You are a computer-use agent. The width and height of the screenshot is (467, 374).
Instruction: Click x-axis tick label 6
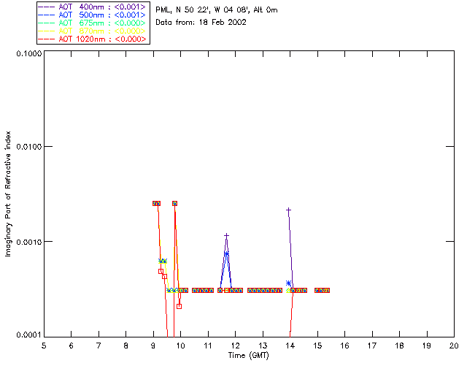click(x=72, y=346)
